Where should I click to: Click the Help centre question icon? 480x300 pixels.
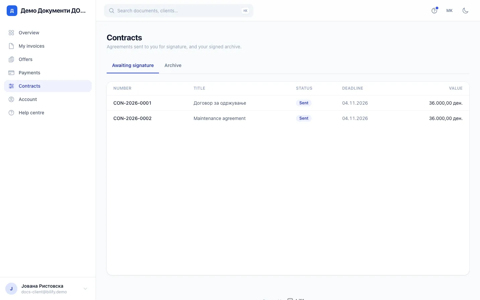click(11, 113)
